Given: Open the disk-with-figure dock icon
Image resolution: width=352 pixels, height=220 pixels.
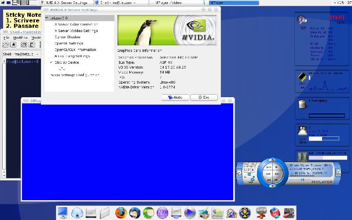Looking at the screenshot, I should point(261,213).
